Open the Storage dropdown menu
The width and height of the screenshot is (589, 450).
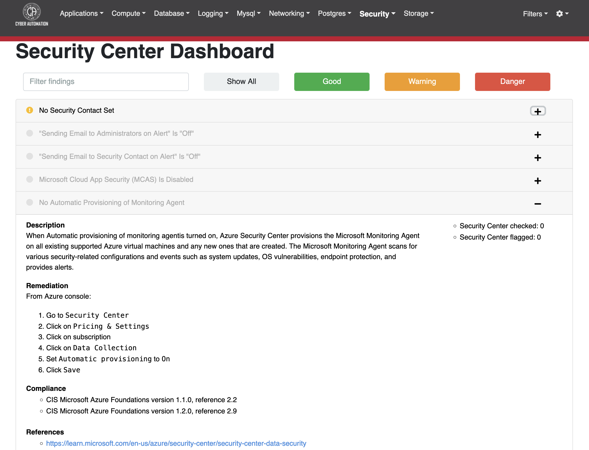(x=419, y=13)
